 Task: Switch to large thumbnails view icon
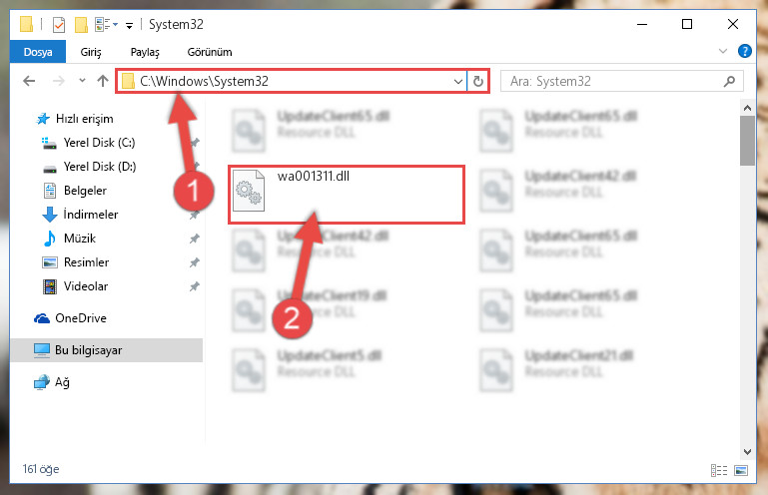coord(741,470)
